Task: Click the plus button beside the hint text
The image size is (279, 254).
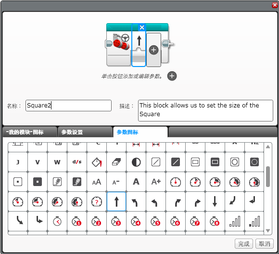Action: [x=172, y=76]
